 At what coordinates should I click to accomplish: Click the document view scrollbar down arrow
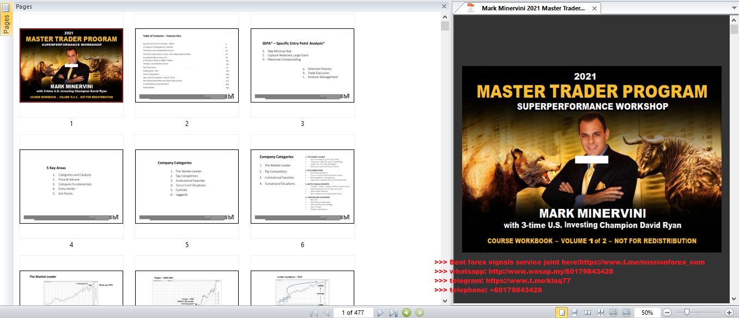[734, 299]
